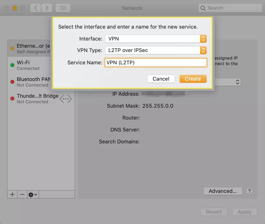The width and height of the screenshot is (265, 224).
Task: Open Advanced network settings
Action: pyautogui.click(x=223, y=191)
